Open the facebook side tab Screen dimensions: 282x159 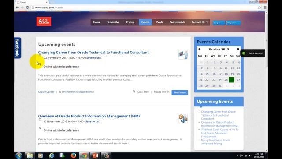(x=18, y=48)
